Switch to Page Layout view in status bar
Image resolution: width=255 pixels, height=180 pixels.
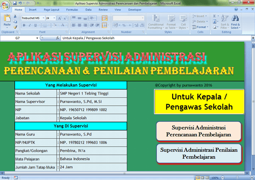point(202,178)
